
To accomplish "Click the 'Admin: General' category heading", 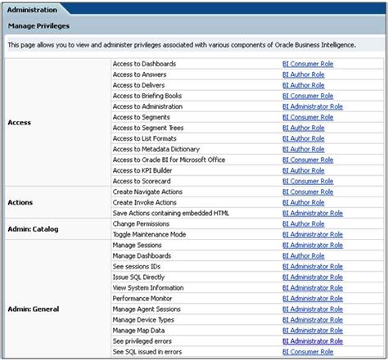I will point(34,309).
